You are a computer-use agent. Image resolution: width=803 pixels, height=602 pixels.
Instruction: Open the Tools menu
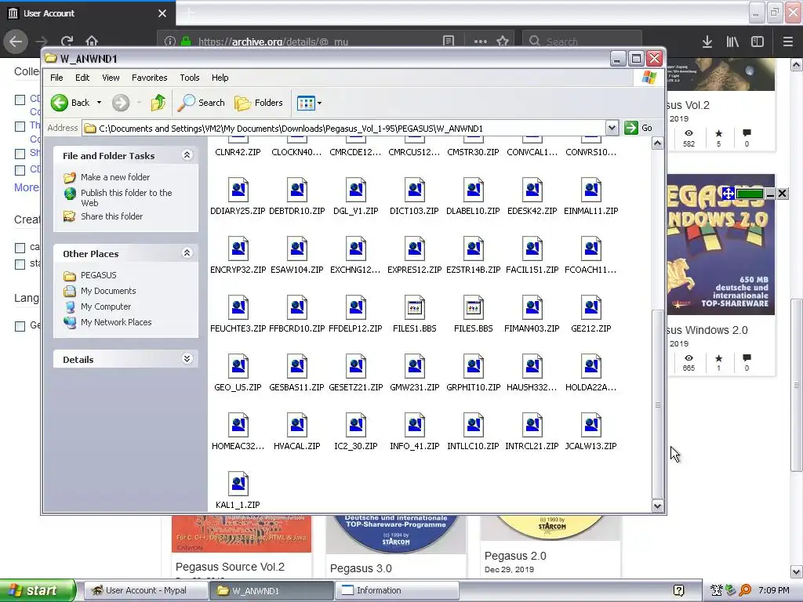point(190,78)
